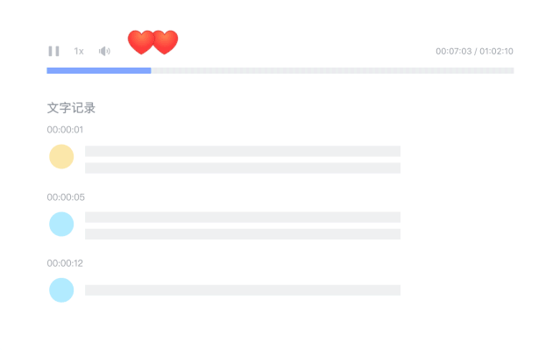Select the 文字记录 heading
560x350 pixels.
pyautogui.click(x=71, y=108)
